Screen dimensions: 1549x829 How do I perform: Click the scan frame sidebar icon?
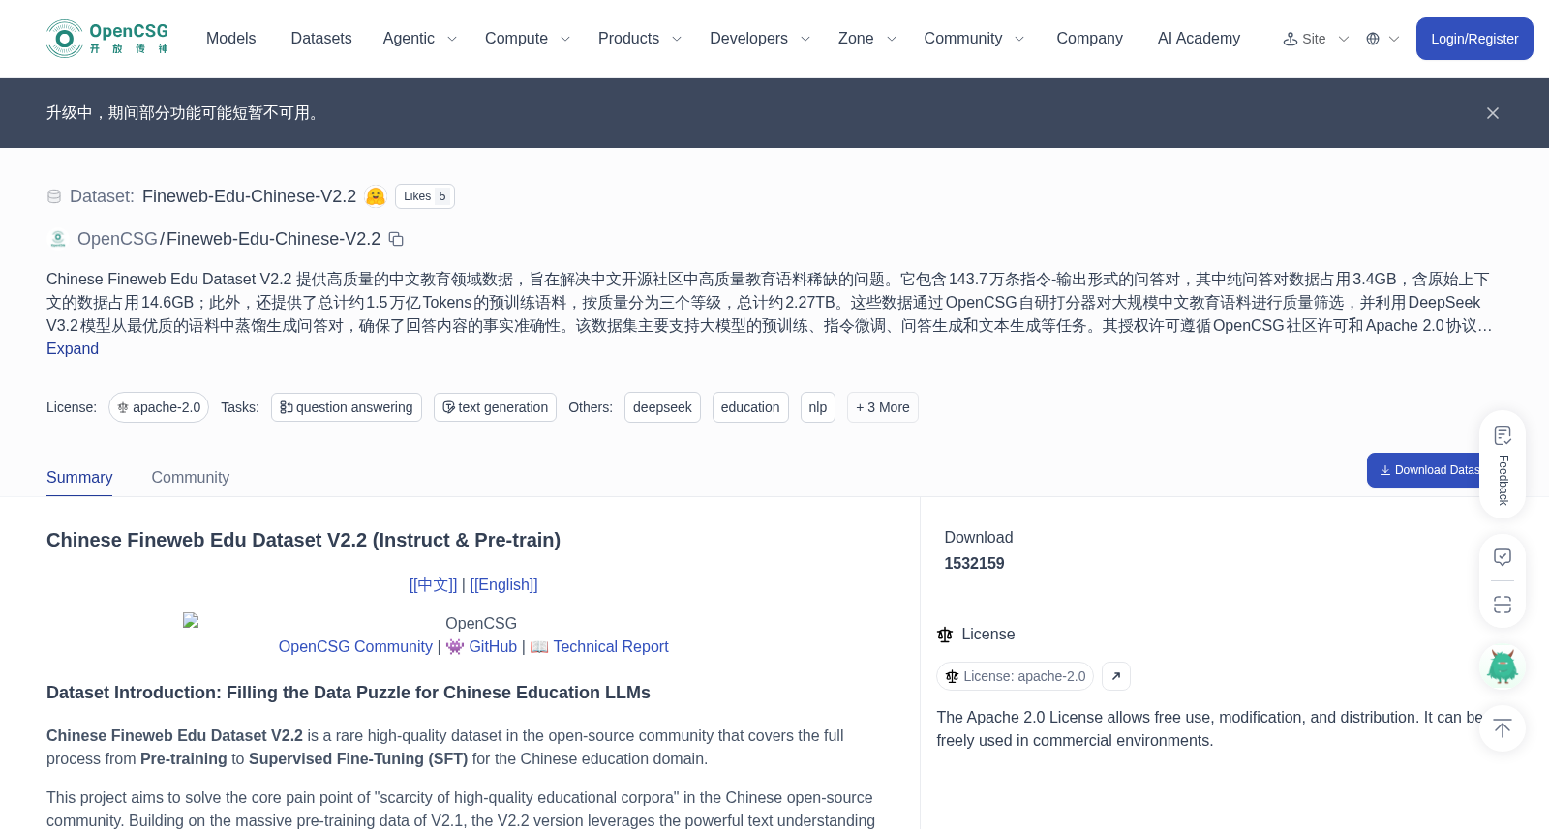pyautogui.click(x=1503, y=605)
